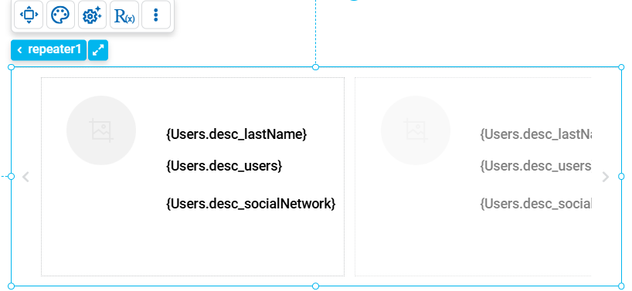Open the R(x) expression icon
Image resolution: width=632 pixels, height=291 pixels.
[x=124, y=15]
